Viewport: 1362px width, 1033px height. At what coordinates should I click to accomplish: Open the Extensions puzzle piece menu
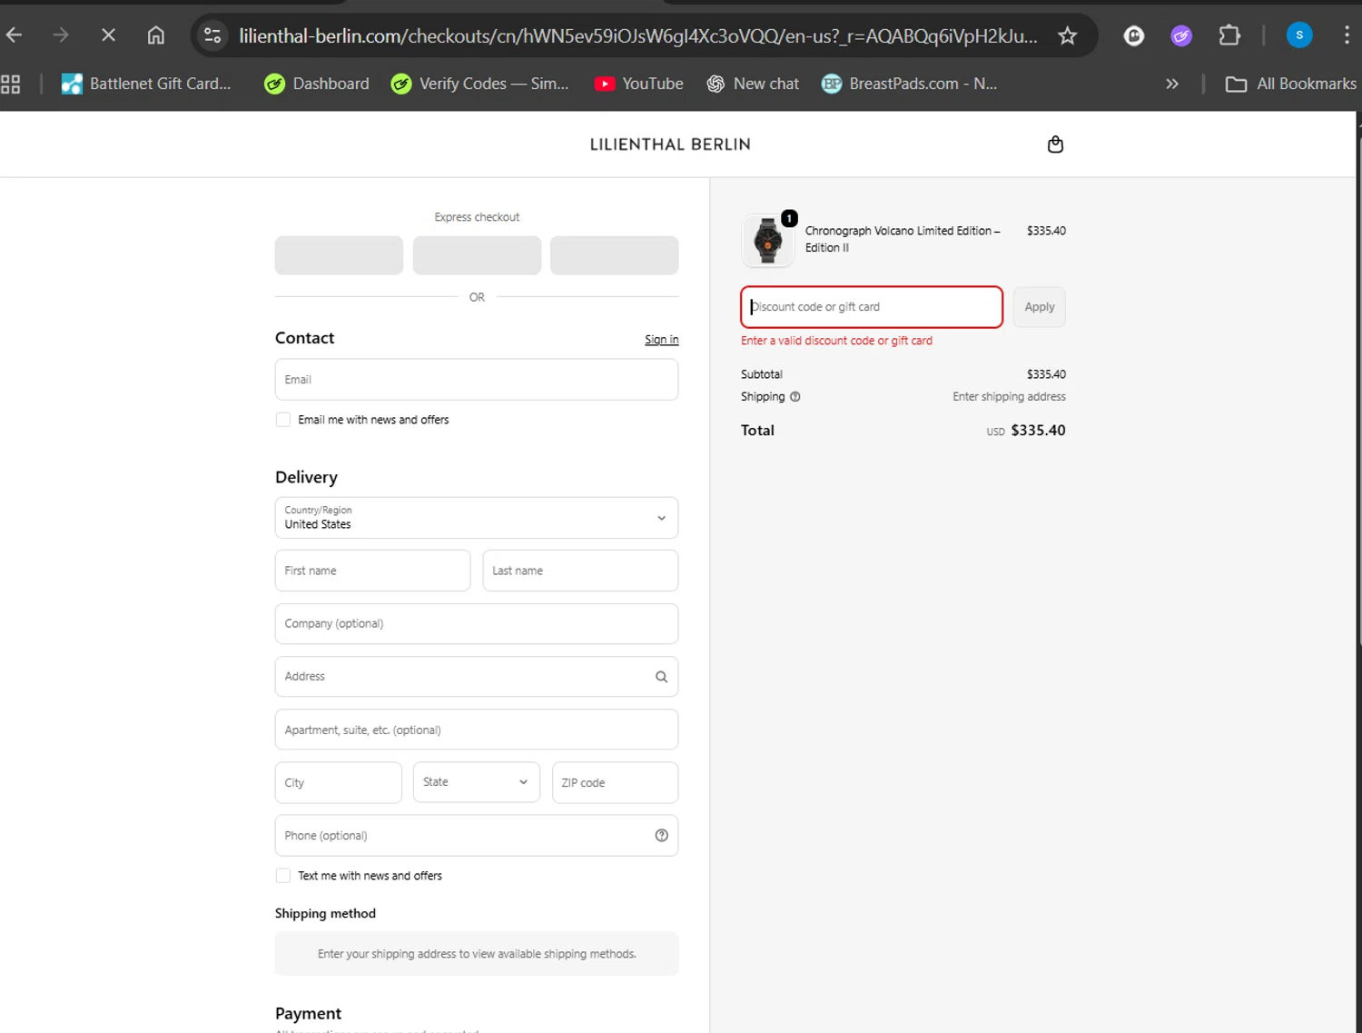pos(1229,35)
